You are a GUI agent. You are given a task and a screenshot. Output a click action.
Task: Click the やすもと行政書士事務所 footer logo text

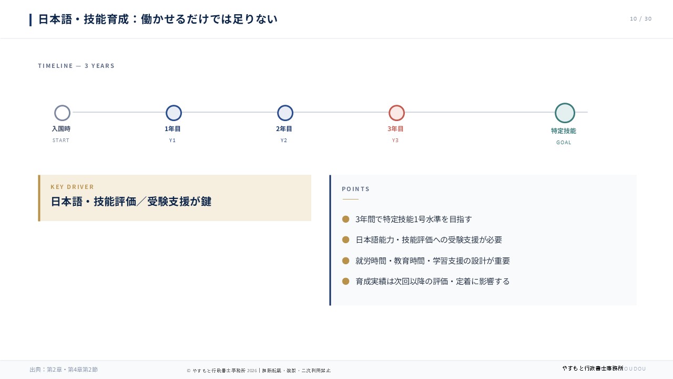click(593, 368)
